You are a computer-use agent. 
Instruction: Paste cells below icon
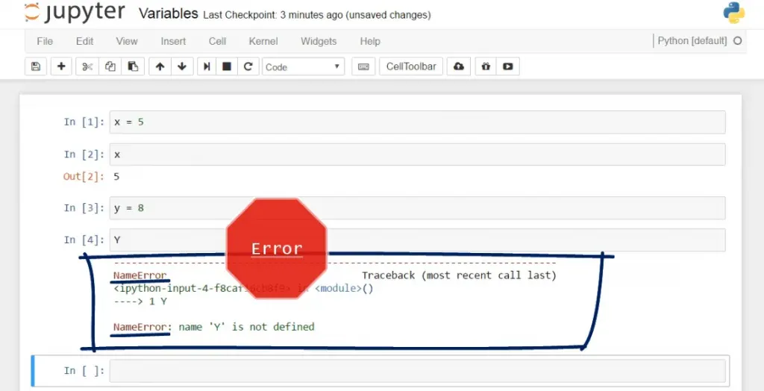click(132, 66)
